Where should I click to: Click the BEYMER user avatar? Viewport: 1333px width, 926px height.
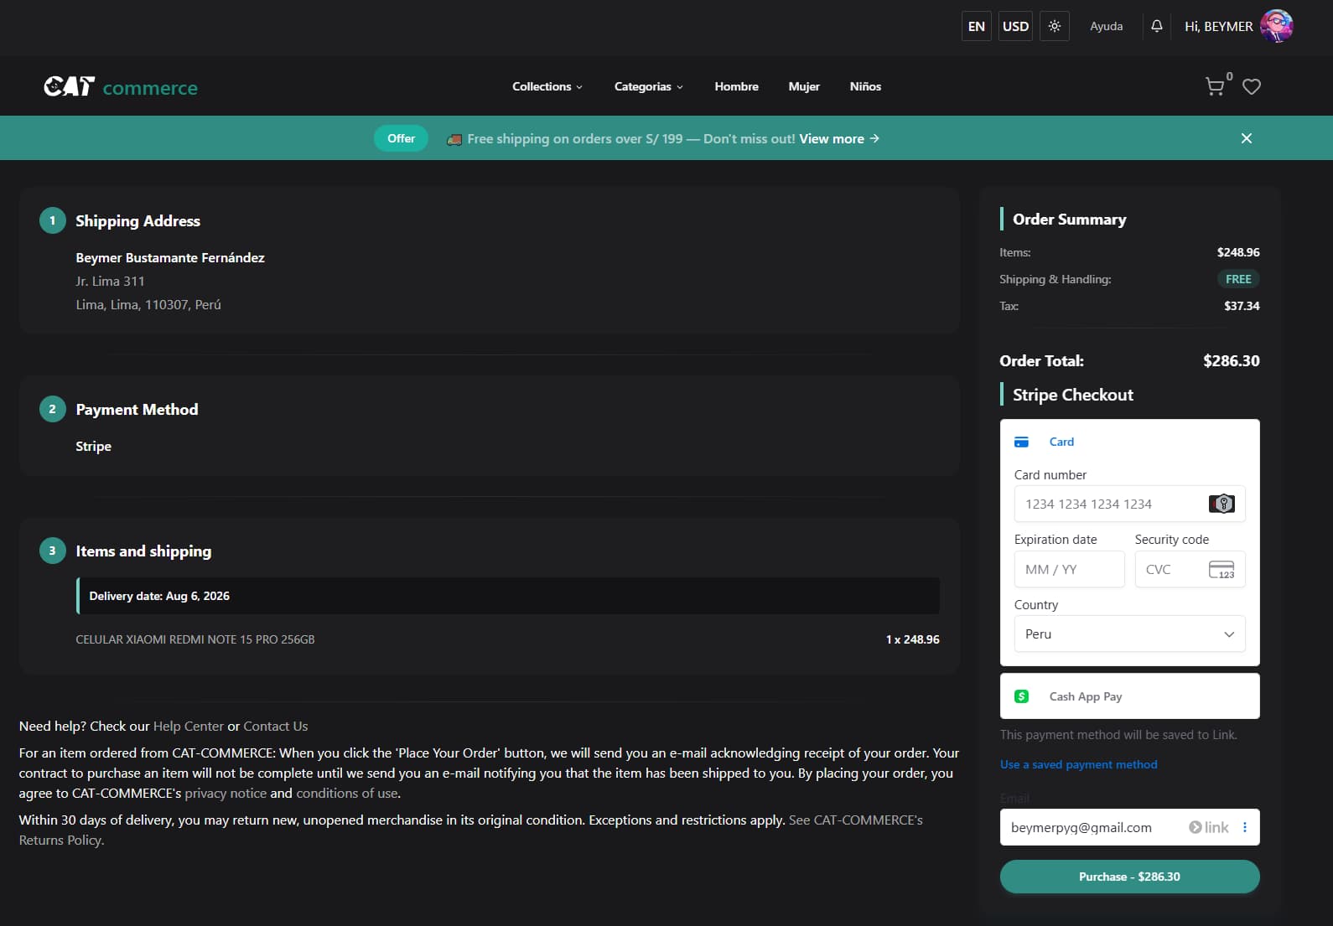coord(1277,26)
